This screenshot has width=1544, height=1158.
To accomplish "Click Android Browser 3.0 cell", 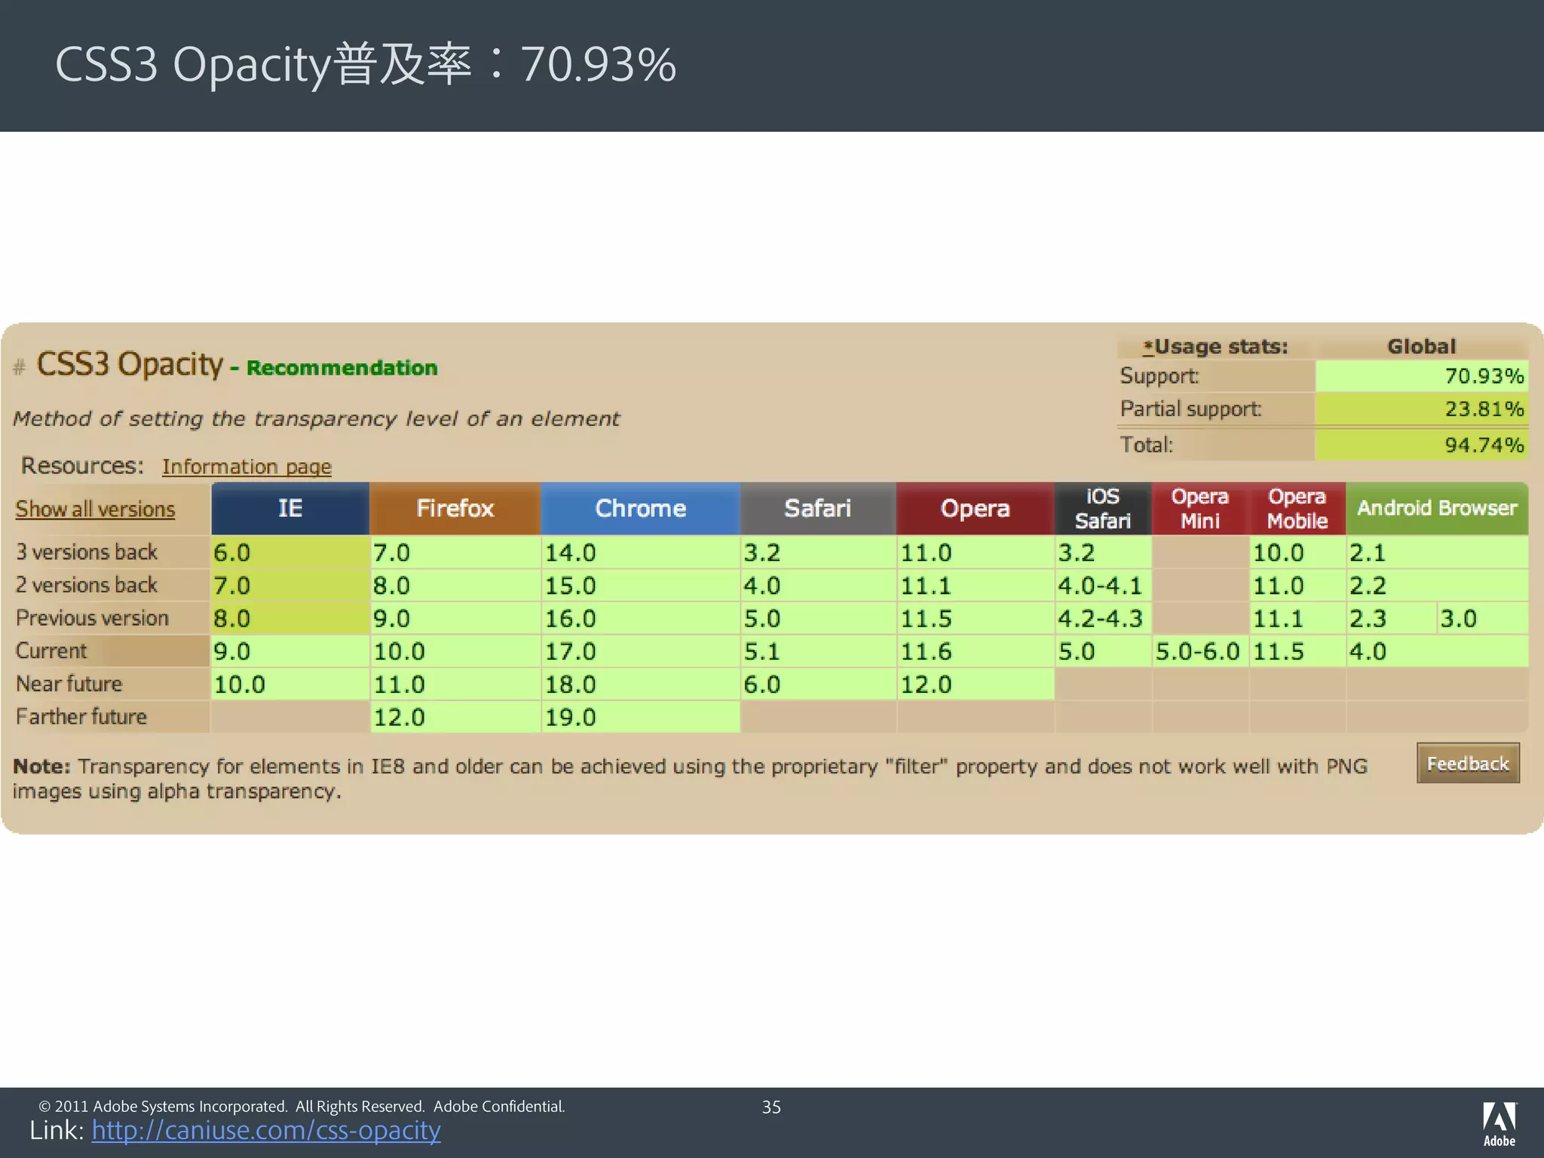I will 1482,618.
